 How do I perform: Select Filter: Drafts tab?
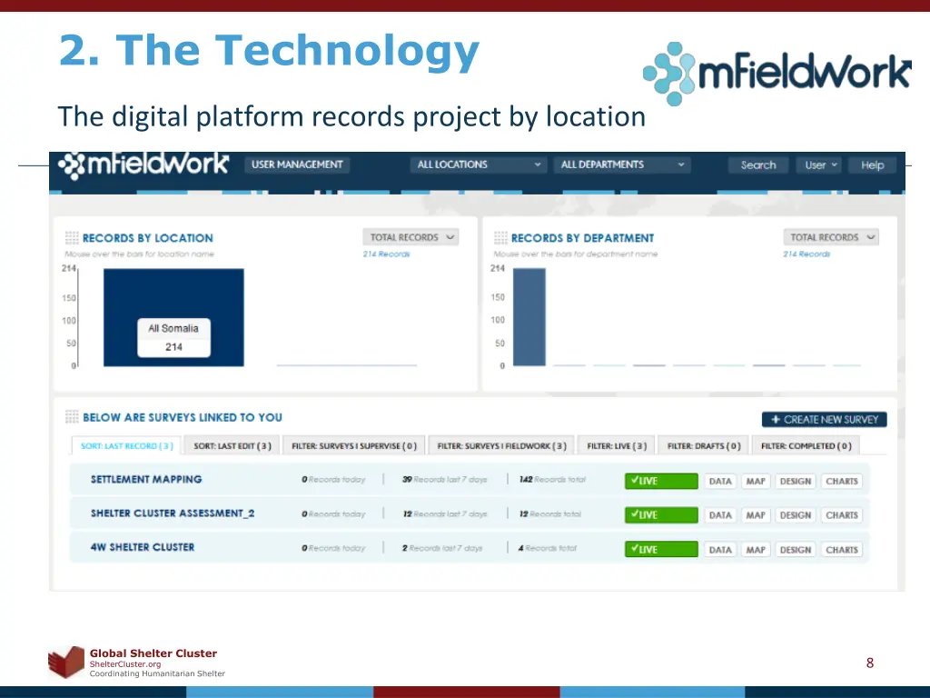coord(704,445)
